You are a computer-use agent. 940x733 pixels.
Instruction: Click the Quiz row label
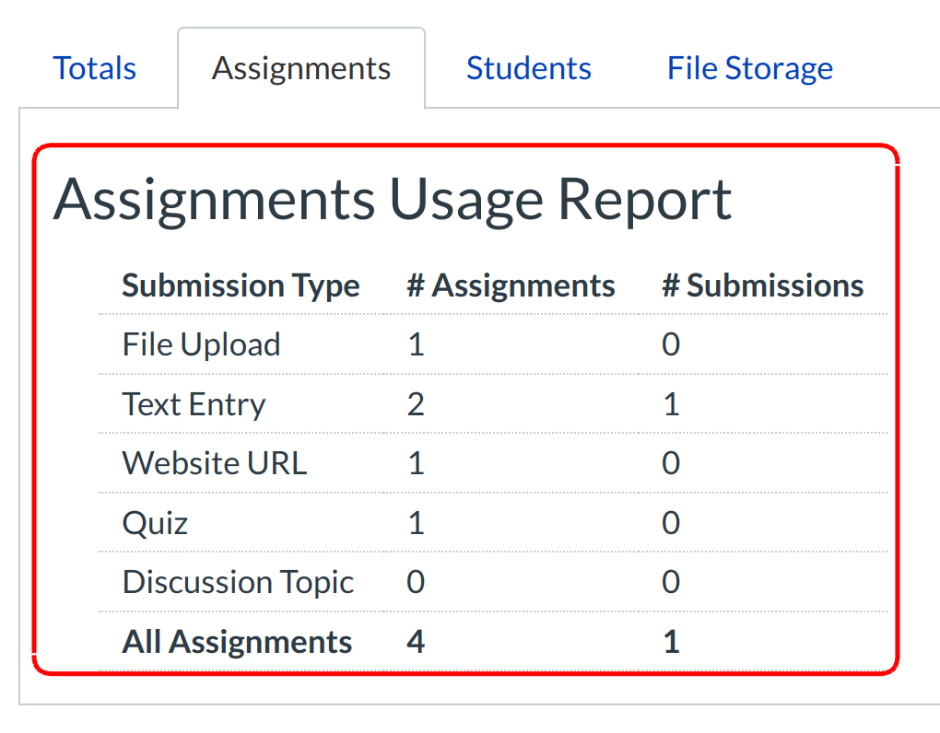tap(155, 523)
